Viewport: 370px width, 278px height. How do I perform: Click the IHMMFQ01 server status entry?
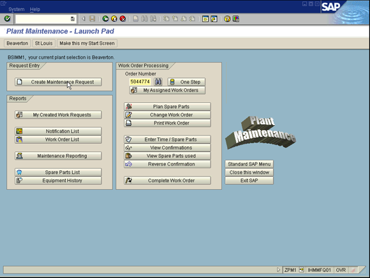coord(319,270)
